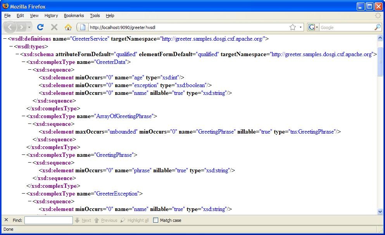Open the address bar history dropdown

[x=300, y=27]
